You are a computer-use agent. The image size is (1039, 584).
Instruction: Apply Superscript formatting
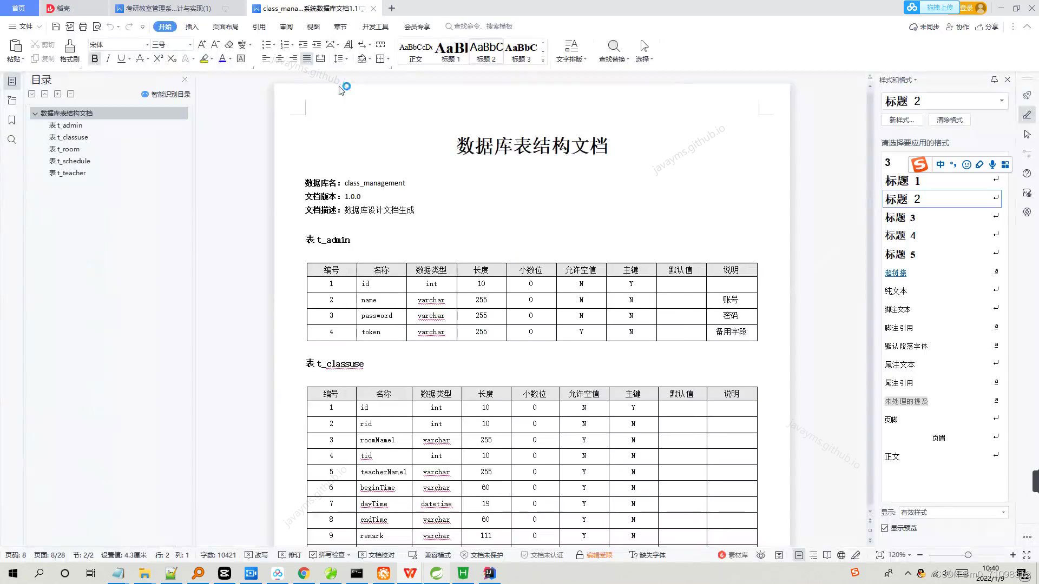[x=158, y=58]
